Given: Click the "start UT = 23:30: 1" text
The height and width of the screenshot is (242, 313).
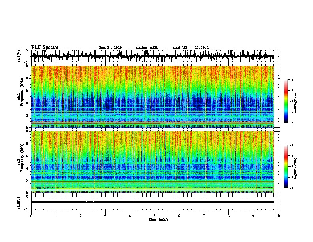Looking at the screenshot, I should coord(191,47).
